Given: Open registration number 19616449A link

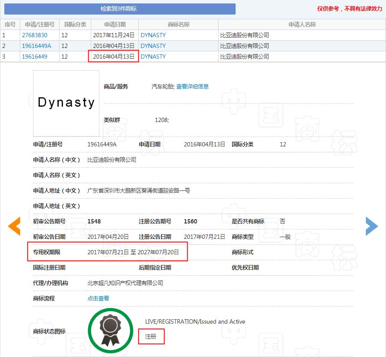Looking at the screenshot, I should pyautogui.click(x=37, y=46).
